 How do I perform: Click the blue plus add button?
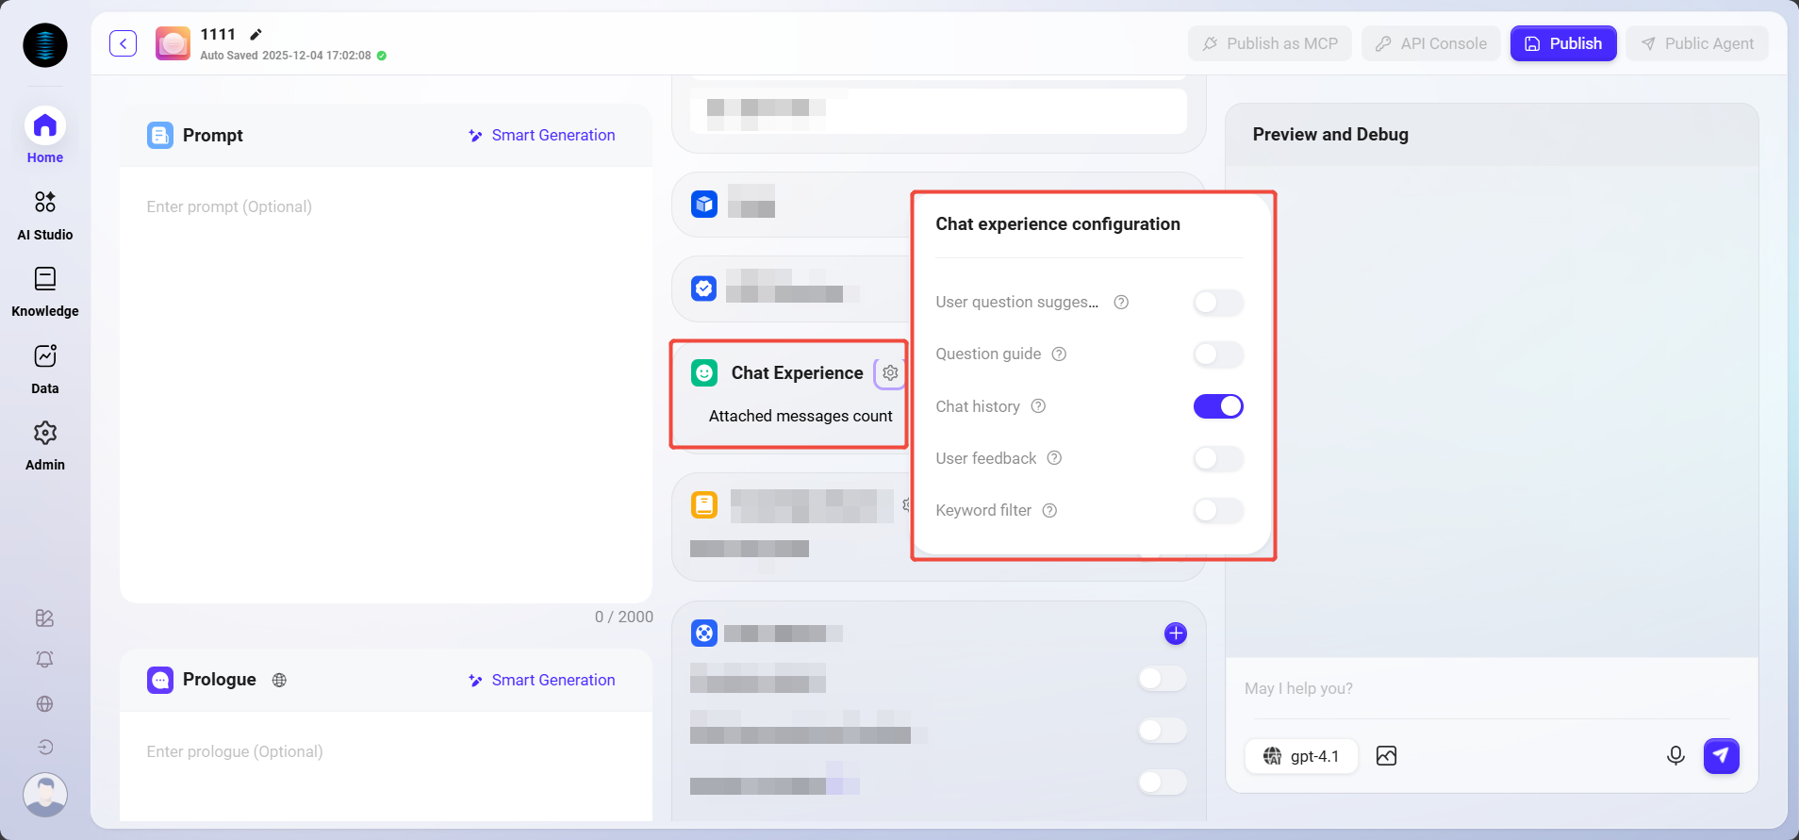click(1175, 634)
